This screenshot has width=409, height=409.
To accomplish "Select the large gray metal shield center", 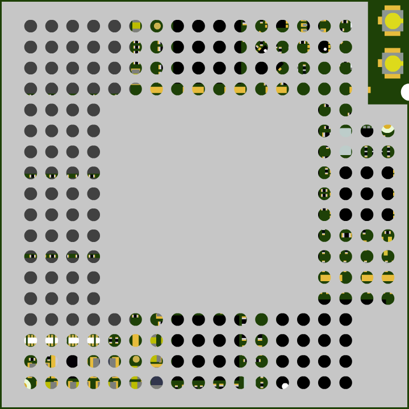I will pyautogui.click(x=204, y=204).
